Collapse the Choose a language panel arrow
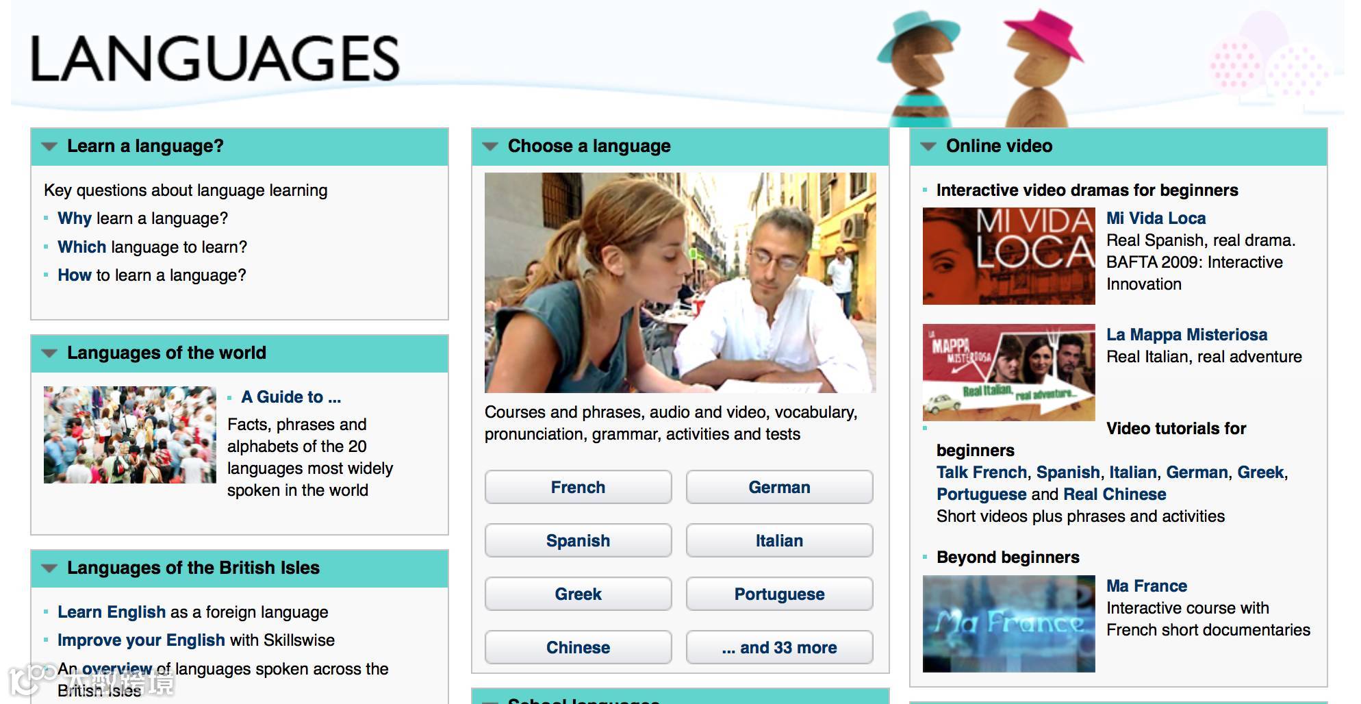Screen dimensions: 1361x704 490,147
